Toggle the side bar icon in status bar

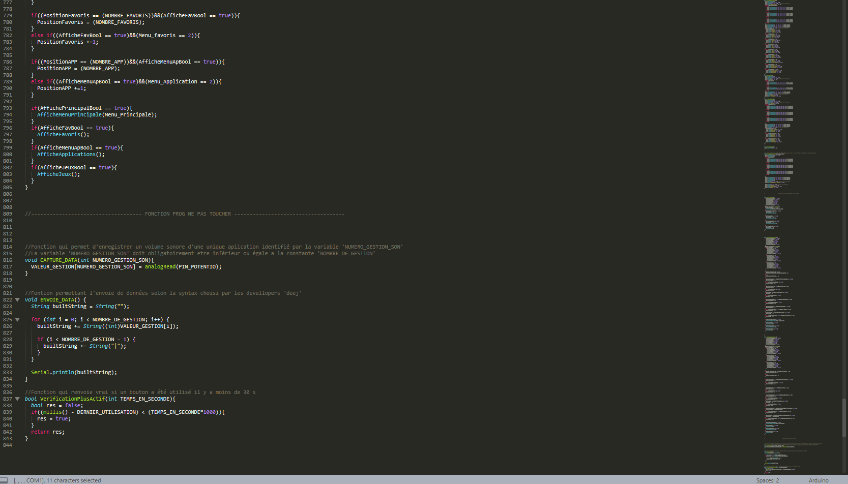(x=4, y=480)
